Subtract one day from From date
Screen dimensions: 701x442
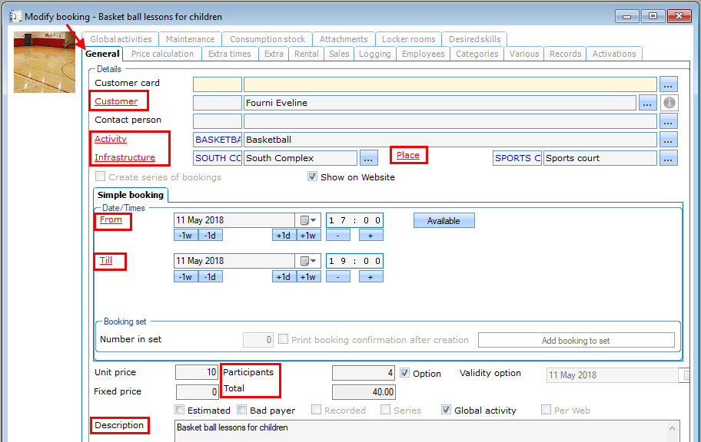point(210,236)
